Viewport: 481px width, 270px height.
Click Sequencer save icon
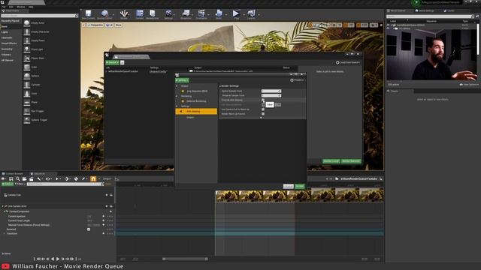[x=11, y=178]
